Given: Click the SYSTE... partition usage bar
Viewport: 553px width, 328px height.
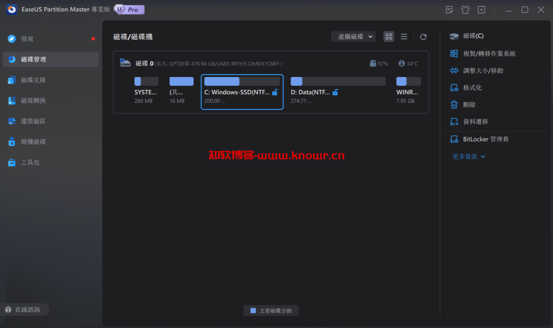Looking at the screenshot, I should (x=146, y=81).
